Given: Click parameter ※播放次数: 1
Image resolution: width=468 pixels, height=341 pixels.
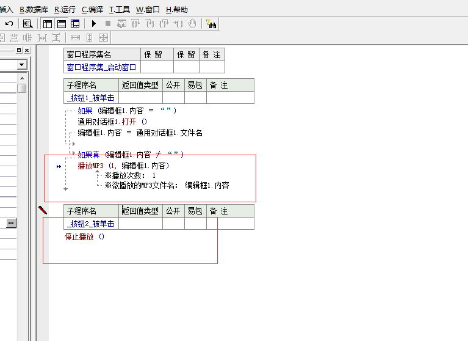Looking at the screenshot, I should pyautogui.click(x=130, y=175).
